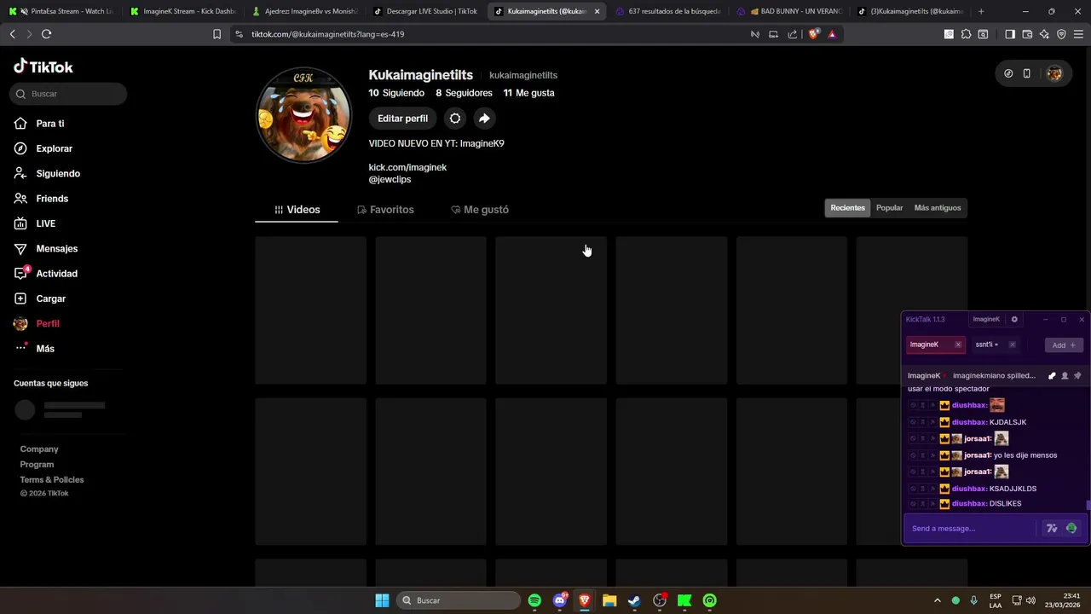Open the Program footer link
This screenshot has width=1091, height=614.
tap(37, 465)
